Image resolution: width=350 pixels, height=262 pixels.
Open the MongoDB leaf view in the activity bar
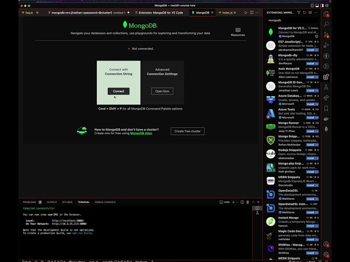(x=326, y=129)
